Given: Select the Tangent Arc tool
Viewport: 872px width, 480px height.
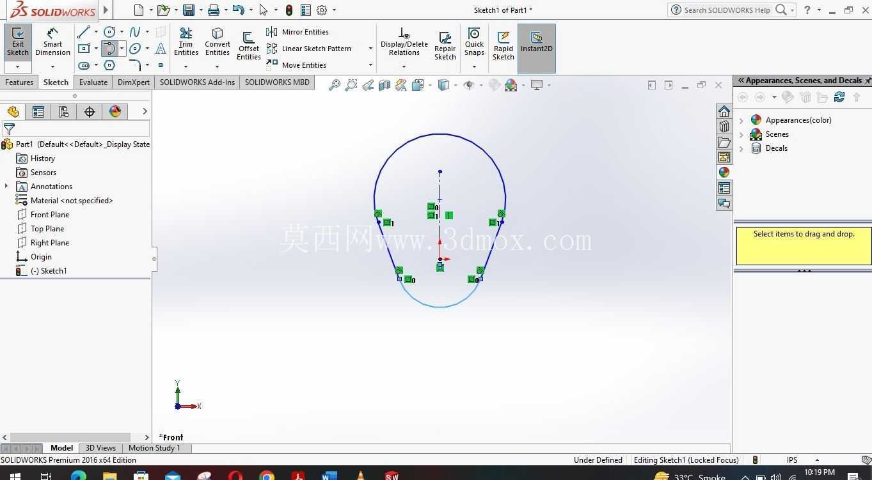Looking at the screenshot, I should point(109,48).
